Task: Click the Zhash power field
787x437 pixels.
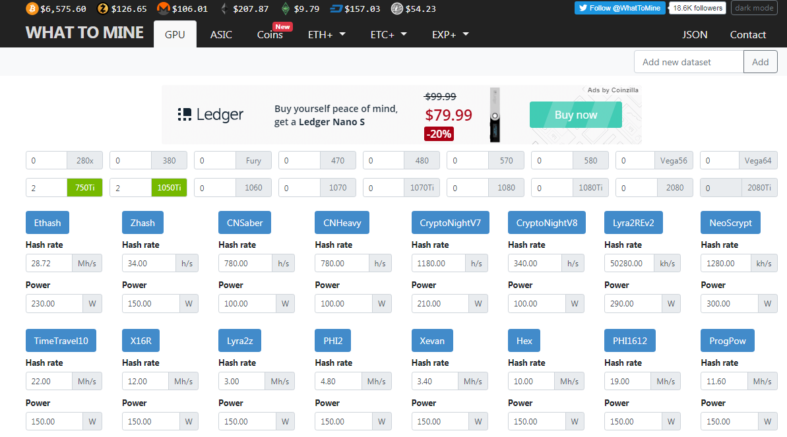Action: coord(150,304)
